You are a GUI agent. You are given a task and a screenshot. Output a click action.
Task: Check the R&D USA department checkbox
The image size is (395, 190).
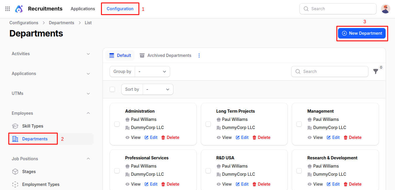tap(208, 170)
